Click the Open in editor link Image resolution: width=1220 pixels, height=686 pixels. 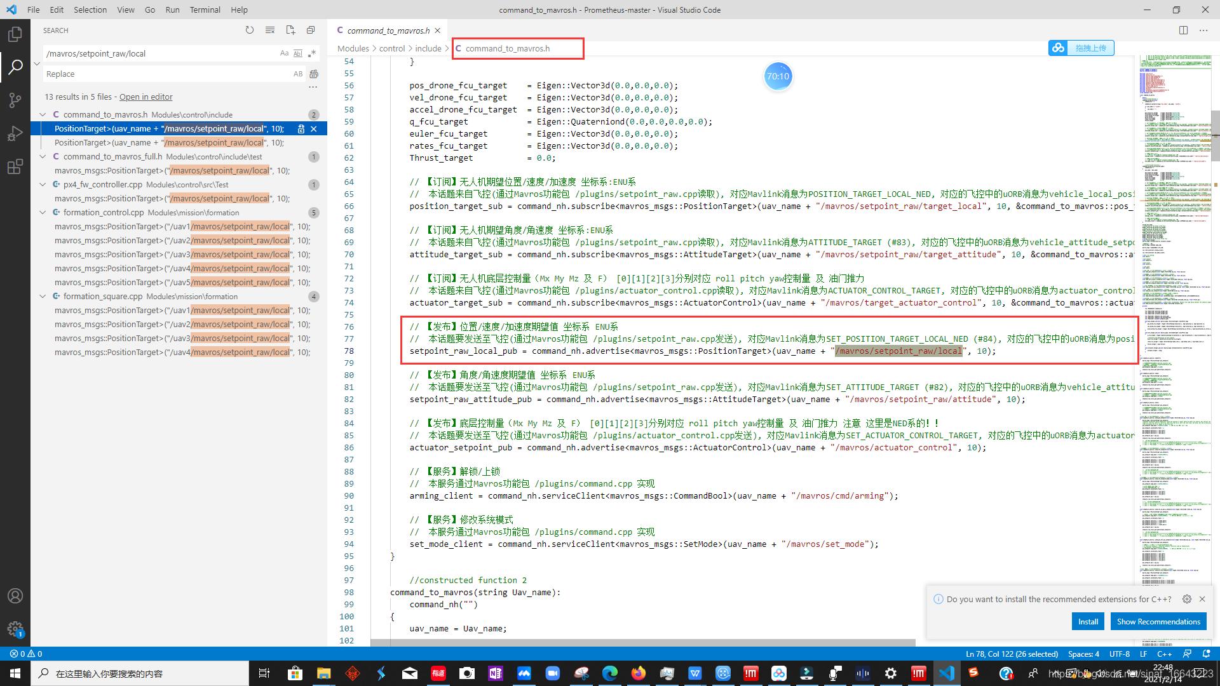(x=146, y=97)
